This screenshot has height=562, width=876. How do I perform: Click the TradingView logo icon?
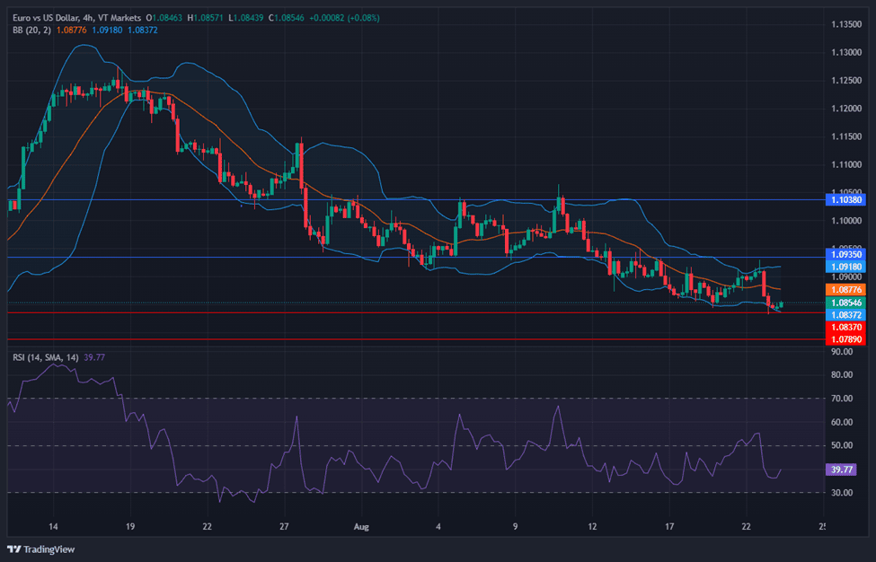click(14, 549)
